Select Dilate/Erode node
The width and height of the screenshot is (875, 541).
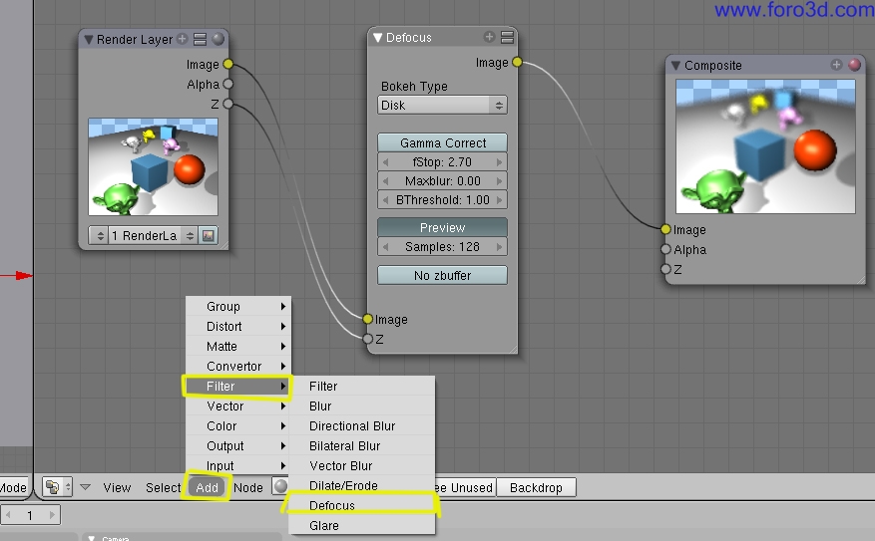pyautogui.click(x=361, y=486)
